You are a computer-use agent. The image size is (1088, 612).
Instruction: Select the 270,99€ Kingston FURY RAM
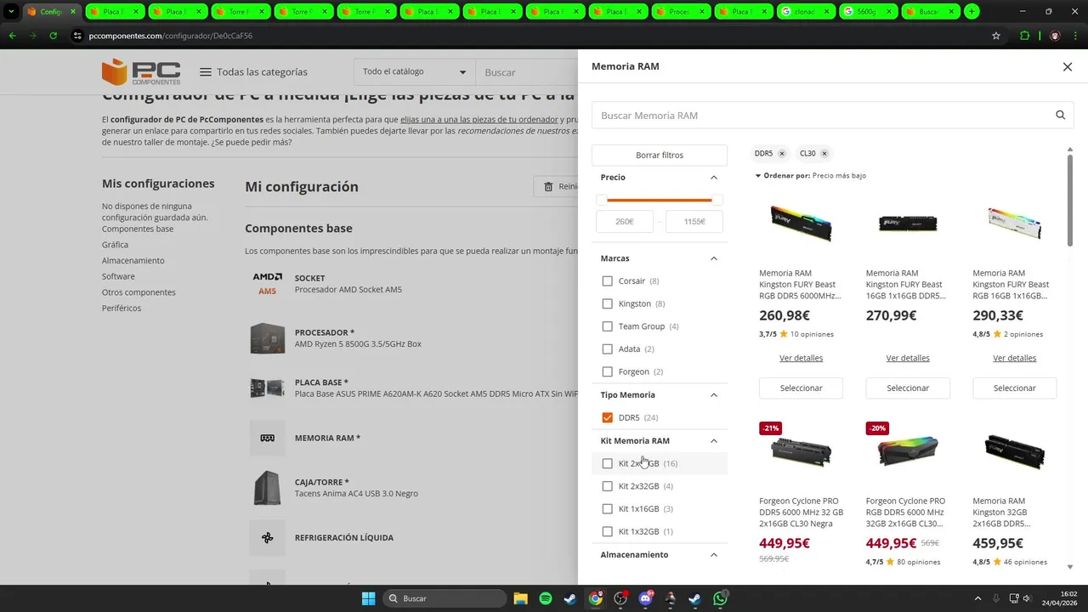coord(908,388)
